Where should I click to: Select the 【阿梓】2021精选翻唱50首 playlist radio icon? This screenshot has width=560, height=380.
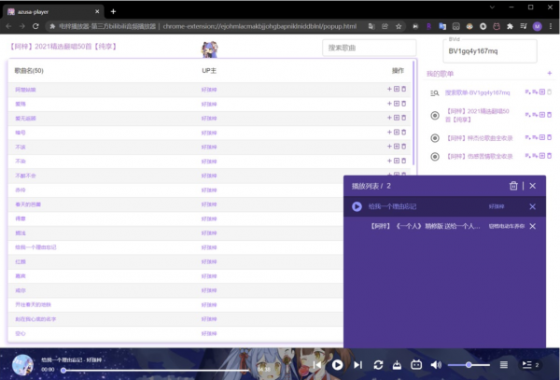coord(435,115)
